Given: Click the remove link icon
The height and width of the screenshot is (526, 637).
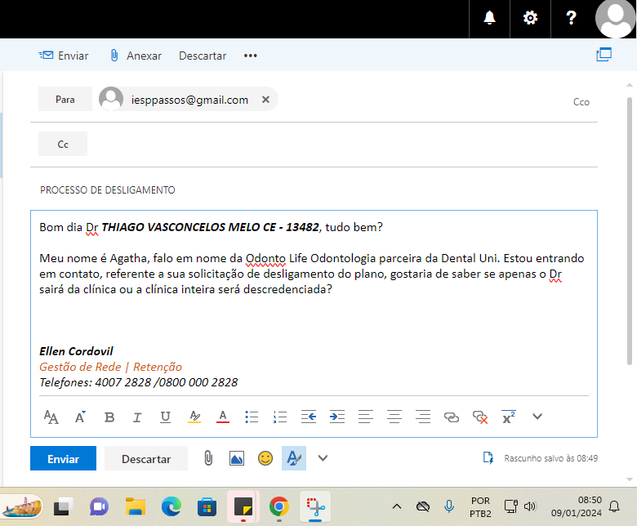Looking at the screenshot, I should click(480, 417).
